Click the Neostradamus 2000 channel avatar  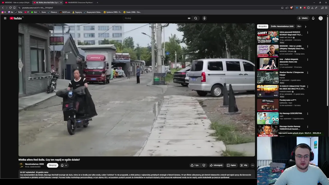coord(21,165)
